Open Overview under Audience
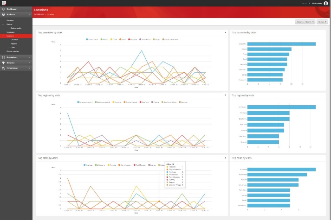 tap(10, 20)
